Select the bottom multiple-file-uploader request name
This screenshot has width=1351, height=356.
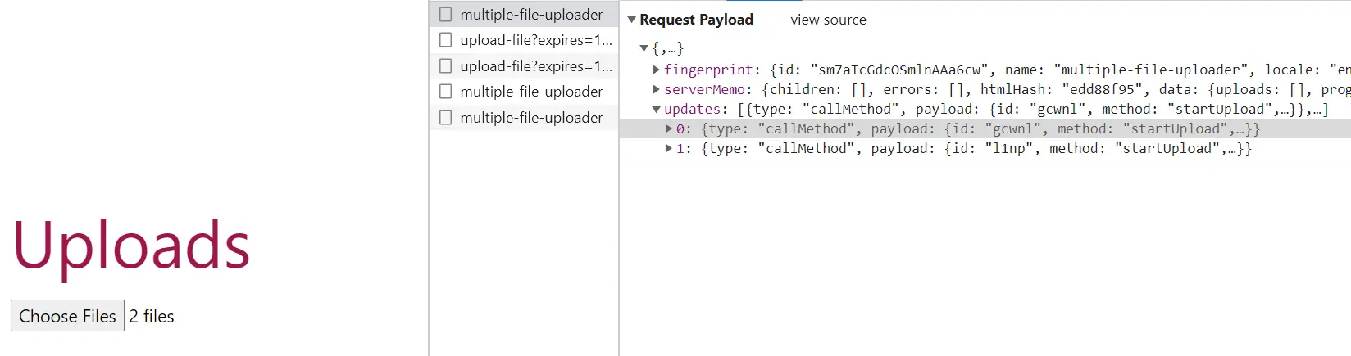(531, 118)
